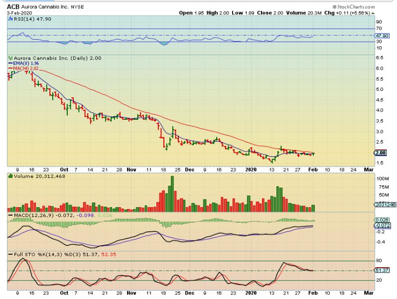397x299 pixels.
Task: Click the Nov label on bottom stochastic date axis
Action: [131, 293]
